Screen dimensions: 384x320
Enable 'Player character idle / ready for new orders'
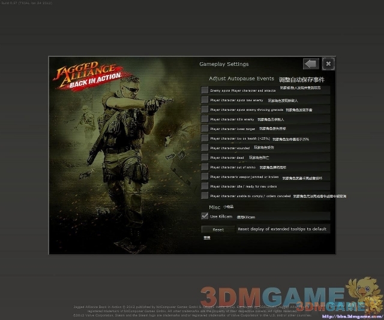[205, 186]
